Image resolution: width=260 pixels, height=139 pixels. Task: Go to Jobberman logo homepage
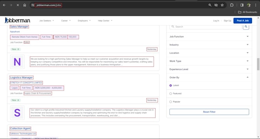[18, 20]
